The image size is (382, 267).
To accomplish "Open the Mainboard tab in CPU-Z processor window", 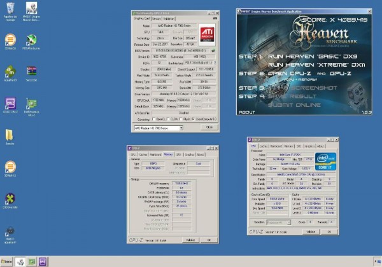I will click(276, 146).
